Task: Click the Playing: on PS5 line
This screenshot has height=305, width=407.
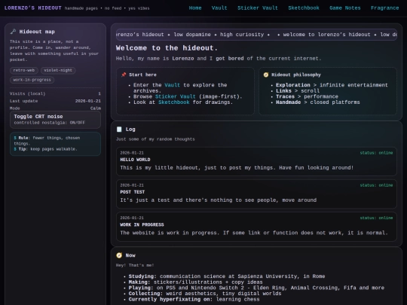Action: pyautogui.click(x=256, y=288)
